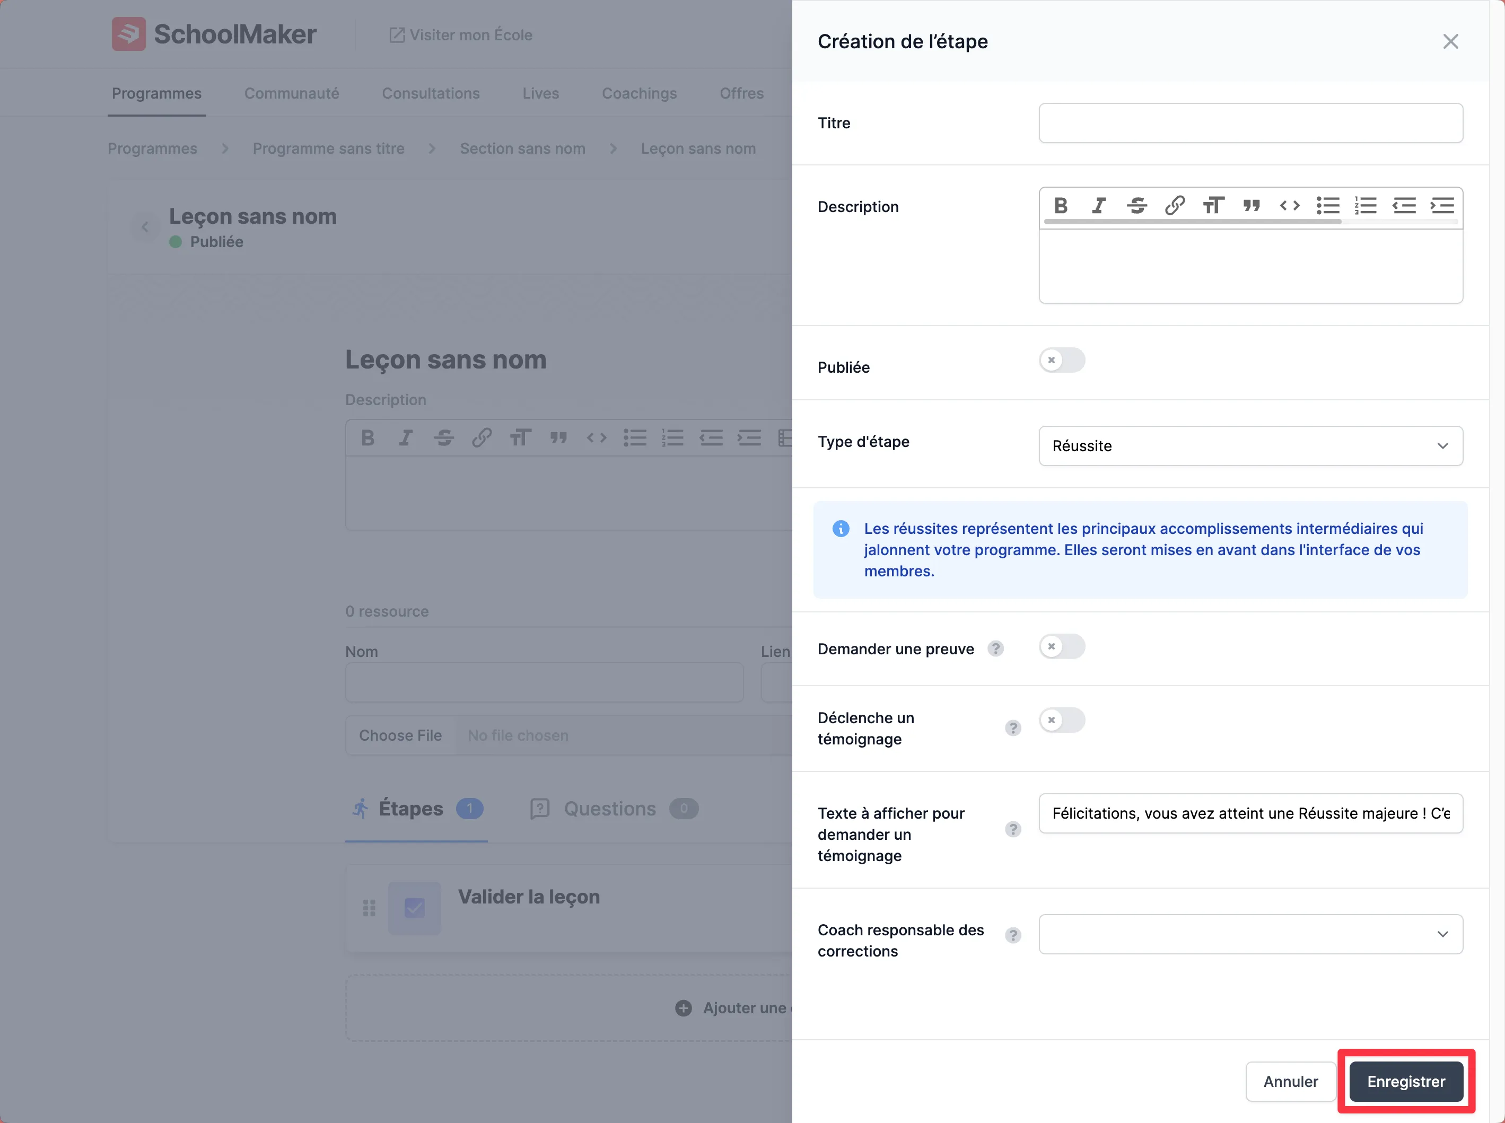Click Programme sans titre breadcrumb
Screen dimensions: 1505x1123
(328, 148)
